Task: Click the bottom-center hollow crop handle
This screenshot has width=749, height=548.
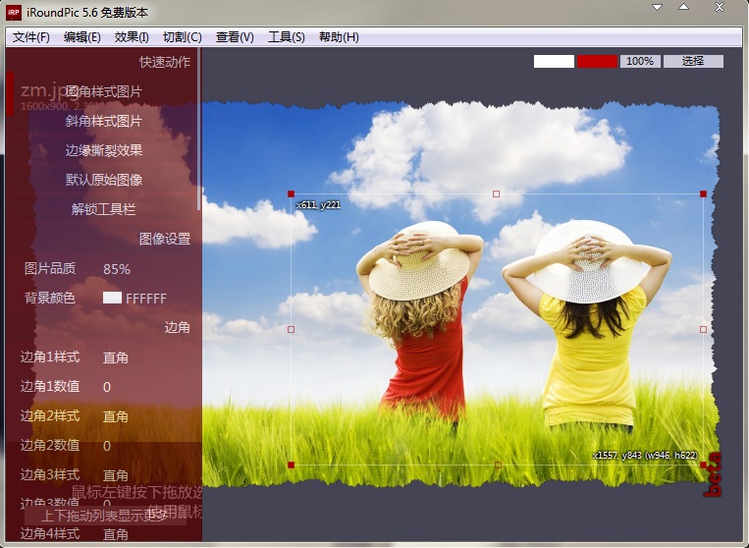Action: (x=498, y=464)
